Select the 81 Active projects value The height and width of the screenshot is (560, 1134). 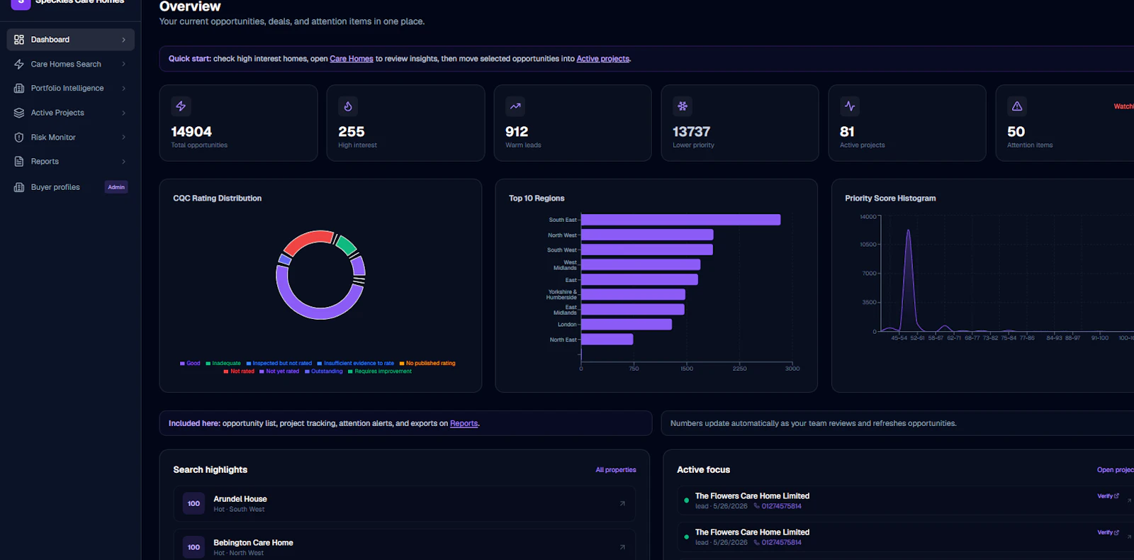pos(847,132)
